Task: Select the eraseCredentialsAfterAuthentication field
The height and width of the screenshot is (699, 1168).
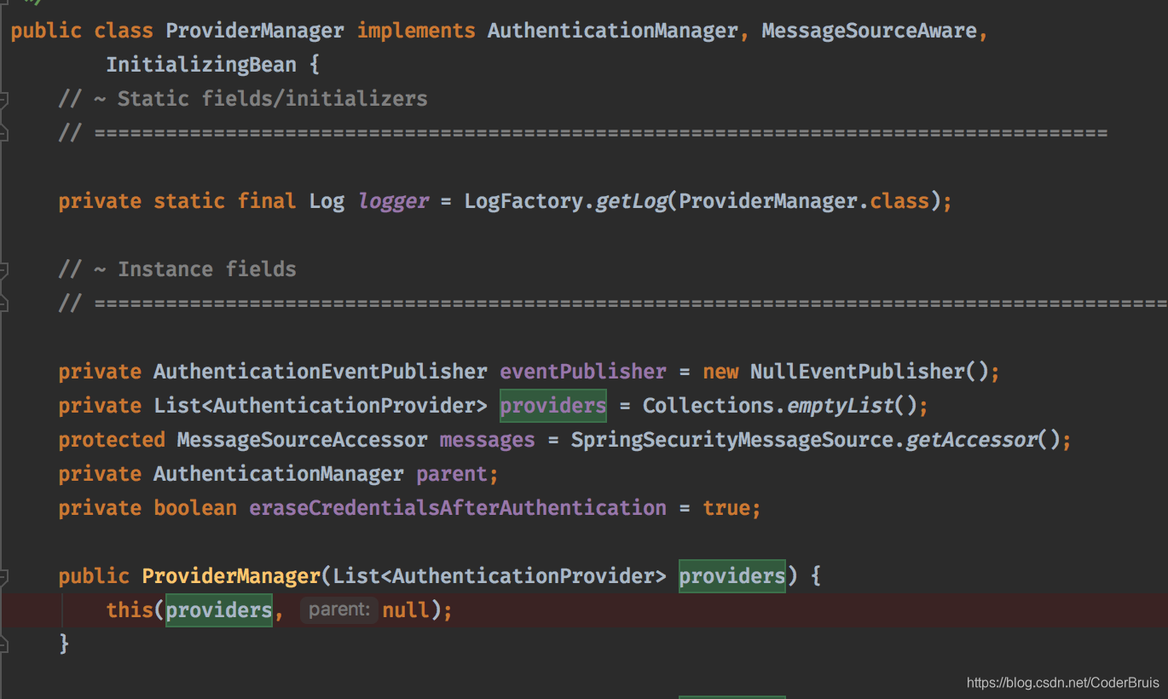Action: pos(458,508)
